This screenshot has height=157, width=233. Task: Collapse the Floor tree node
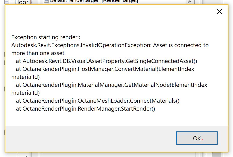tap(7, 2)
